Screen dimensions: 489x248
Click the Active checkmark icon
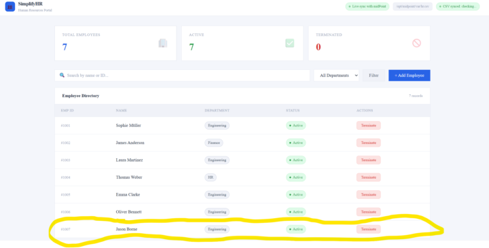tap(290, 43)
